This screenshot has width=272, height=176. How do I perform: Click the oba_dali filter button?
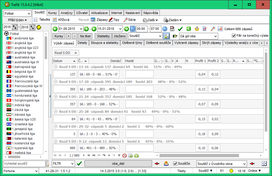118,163
